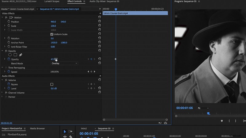Toggle animation stopwatch for Scale
246x138 pixels.
(9, 26)
